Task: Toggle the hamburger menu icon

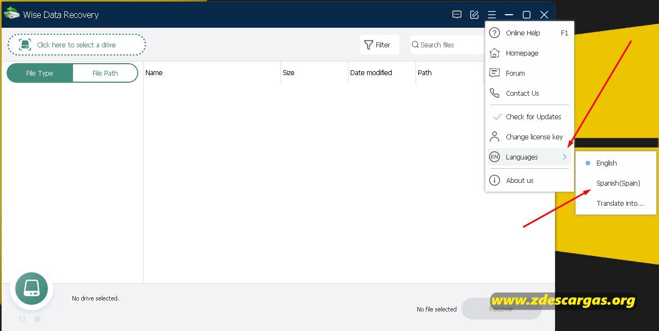Action: click(x=492, y=15)
